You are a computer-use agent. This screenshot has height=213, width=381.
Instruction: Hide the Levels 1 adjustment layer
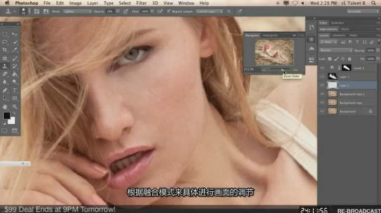(322, 68)
